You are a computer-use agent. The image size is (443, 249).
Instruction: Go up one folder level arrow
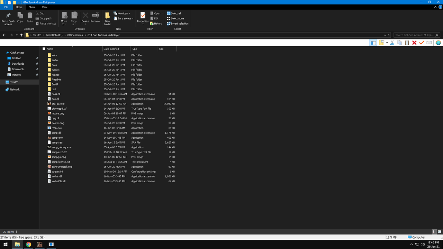tap(21, 35)
